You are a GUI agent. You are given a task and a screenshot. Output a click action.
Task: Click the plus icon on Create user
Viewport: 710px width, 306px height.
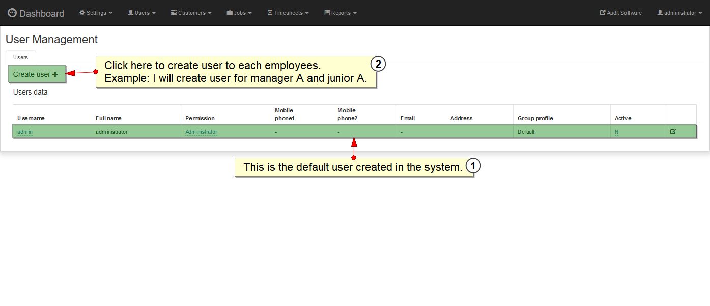tap(55, 75)
